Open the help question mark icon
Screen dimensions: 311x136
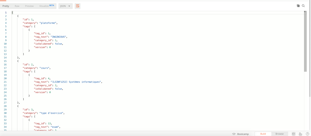307,134
